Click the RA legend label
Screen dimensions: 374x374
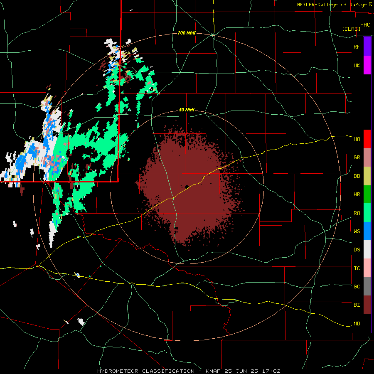(357, 213)
